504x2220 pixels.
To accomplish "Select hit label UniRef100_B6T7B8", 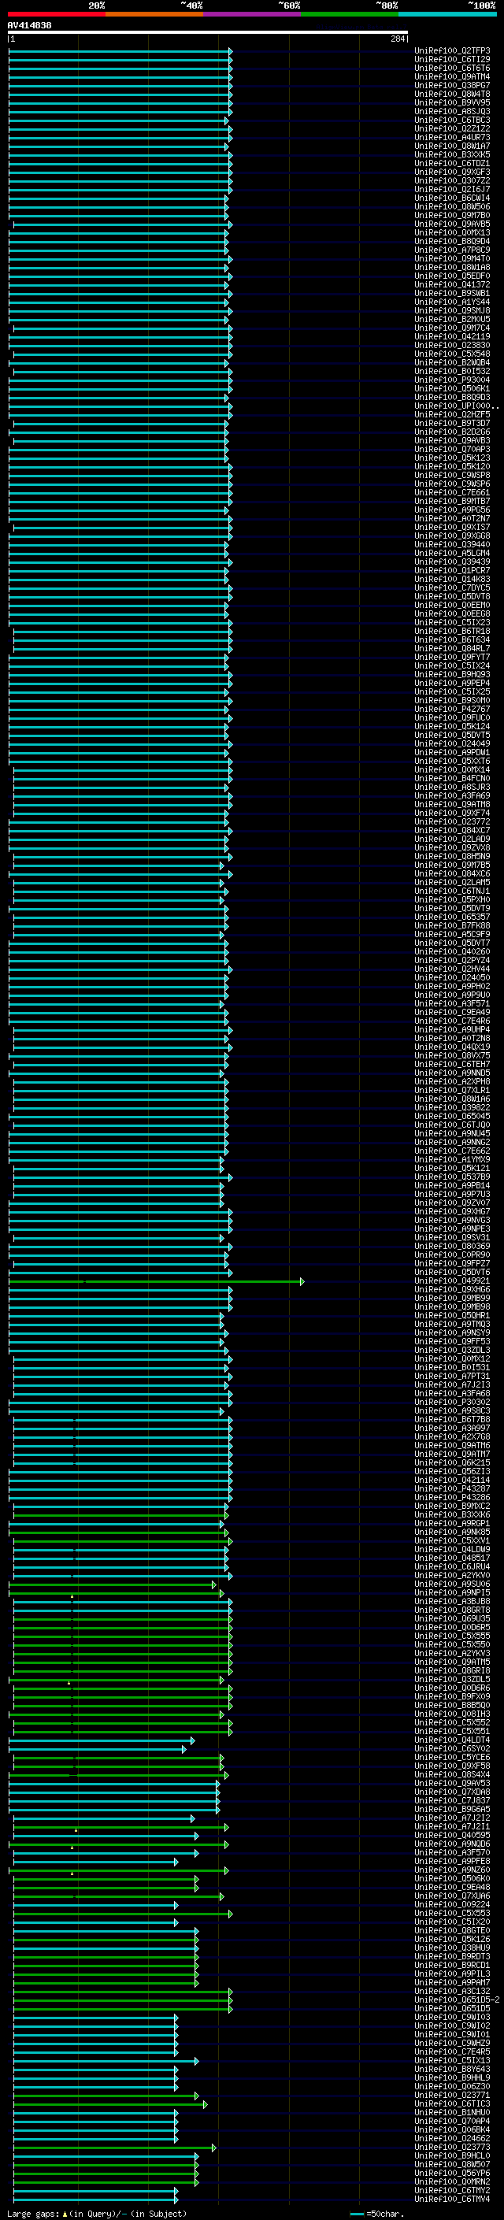I will click(452, 1419).
